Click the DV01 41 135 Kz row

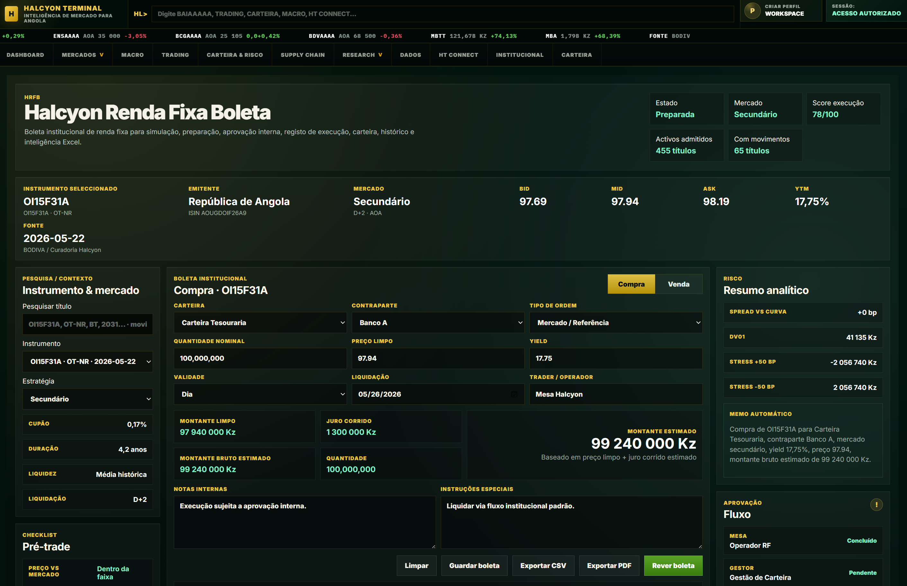[x=803, y=337]
